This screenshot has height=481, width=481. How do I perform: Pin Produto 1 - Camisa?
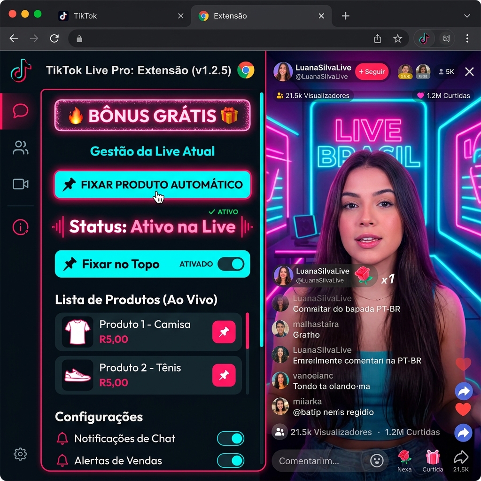click(x=224, y=332)
